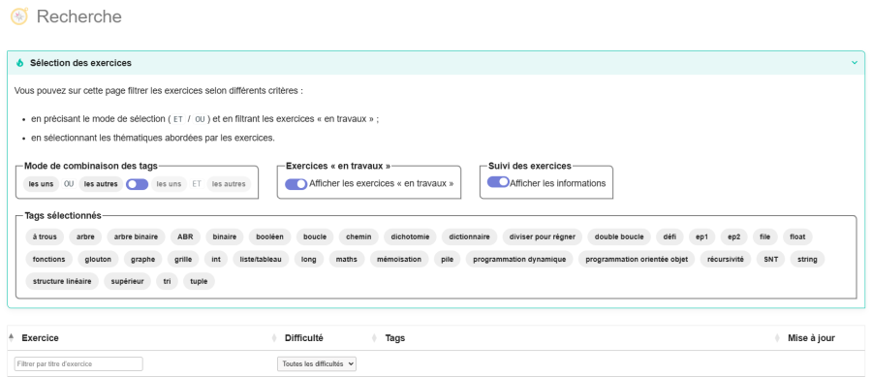Select the float tag

coord(797,236)
